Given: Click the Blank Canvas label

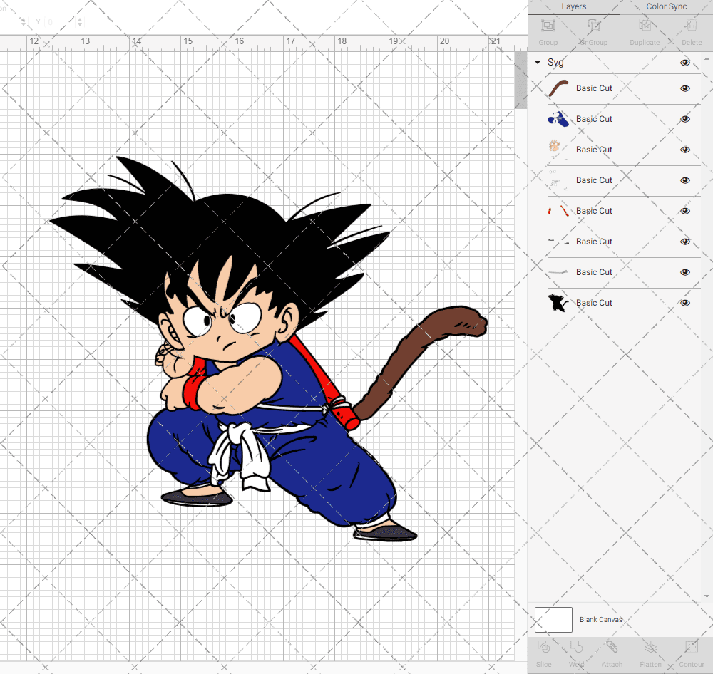Looking at the screenshot, I should [x=600, y=619].
